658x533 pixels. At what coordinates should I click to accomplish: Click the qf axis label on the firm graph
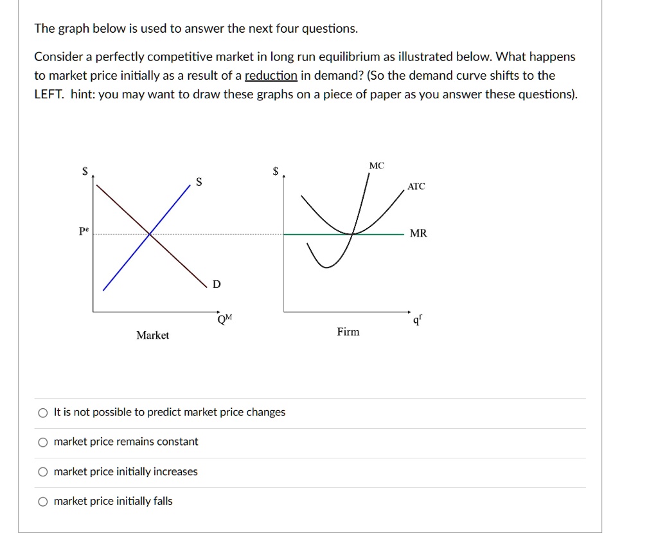(418, 319)
